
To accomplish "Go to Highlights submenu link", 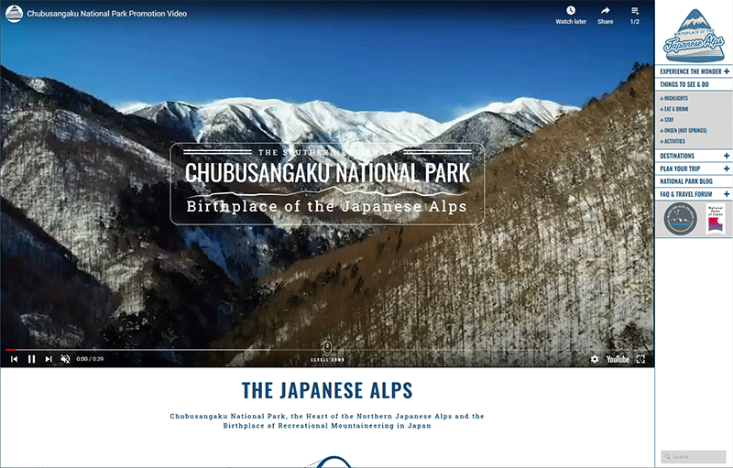I will (x=675, y=98).
